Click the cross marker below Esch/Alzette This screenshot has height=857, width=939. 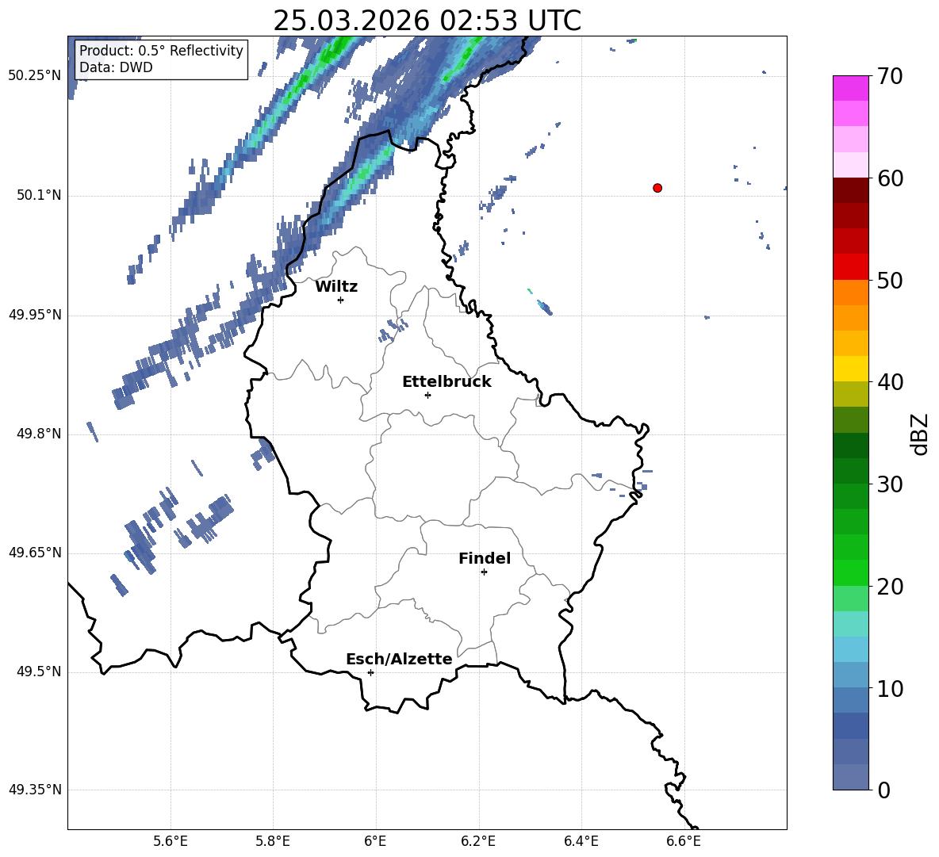370,672
